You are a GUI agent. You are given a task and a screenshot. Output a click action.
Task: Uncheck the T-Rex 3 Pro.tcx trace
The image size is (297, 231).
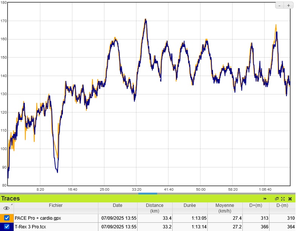click(x=7, y=226)
